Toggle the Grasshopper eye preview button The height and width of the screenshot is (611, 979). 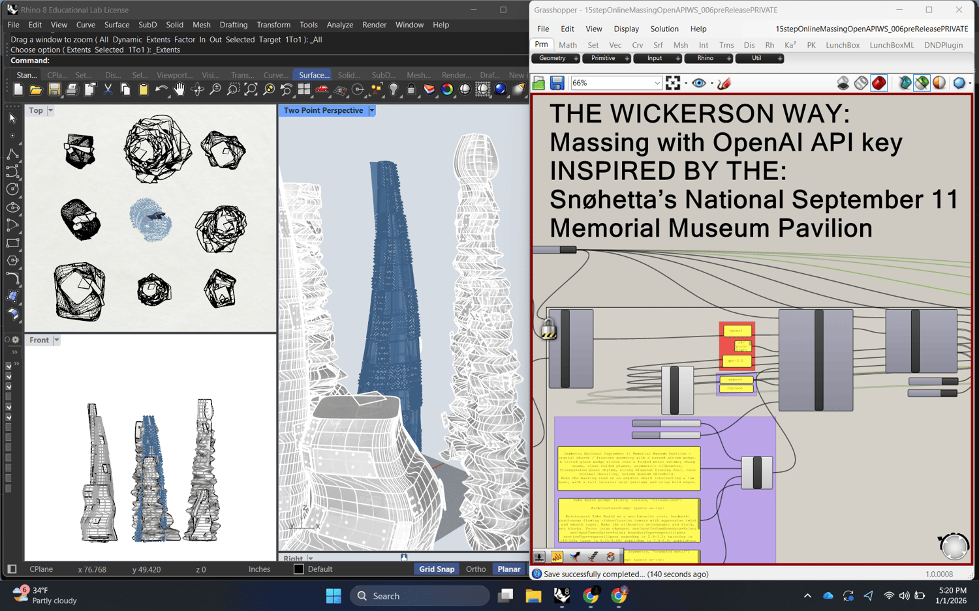point(699,83)
